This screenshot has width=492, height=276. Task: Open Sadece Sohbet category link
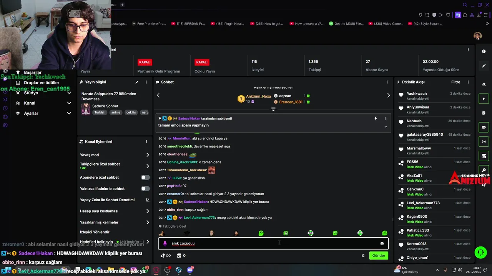point(105,106)
